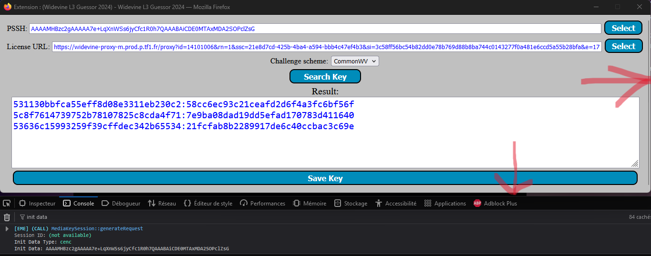Open the Stockage tab
The image size is (651, 256).
coord(351,203)
